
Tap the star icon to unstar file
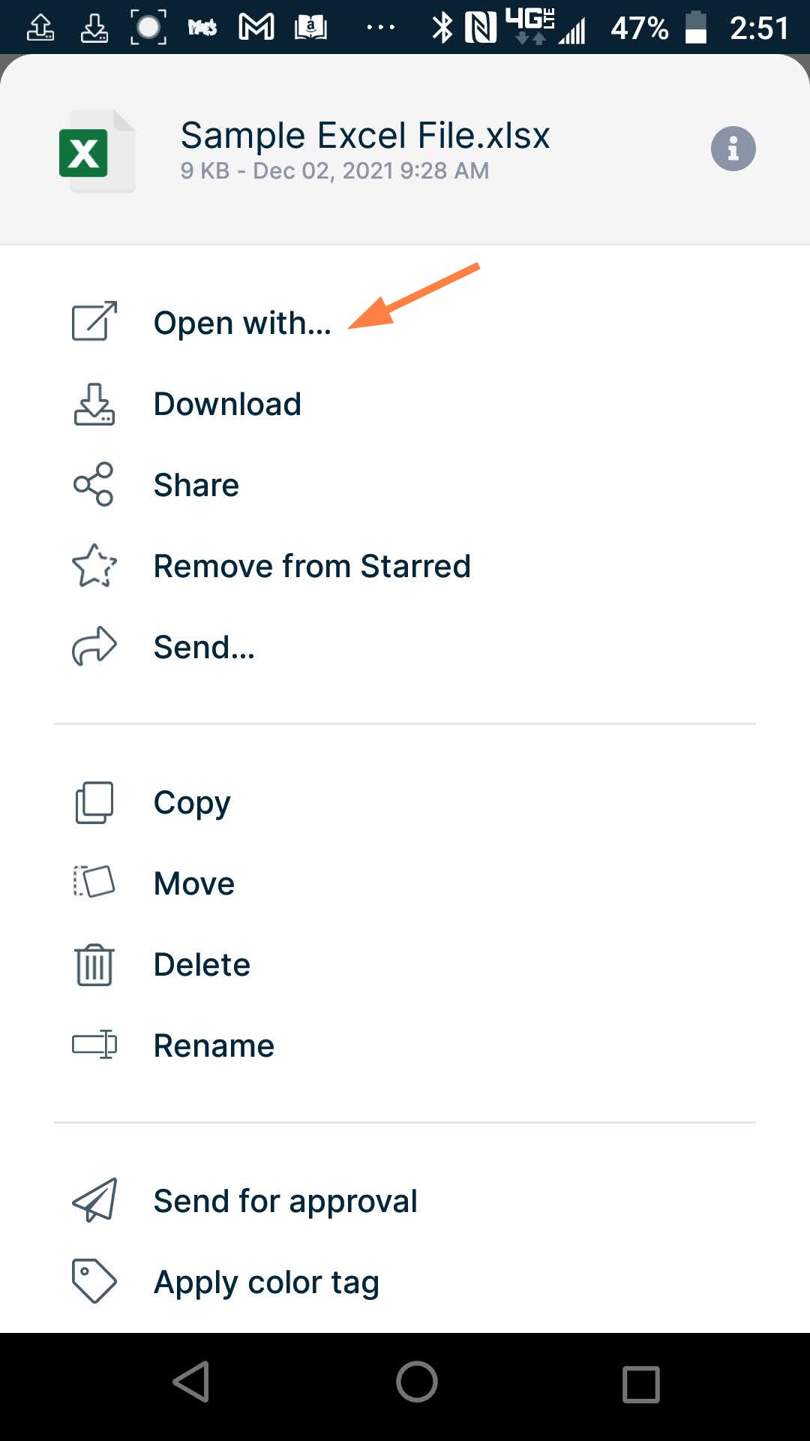pyautogui.click(x=94, y=565)
